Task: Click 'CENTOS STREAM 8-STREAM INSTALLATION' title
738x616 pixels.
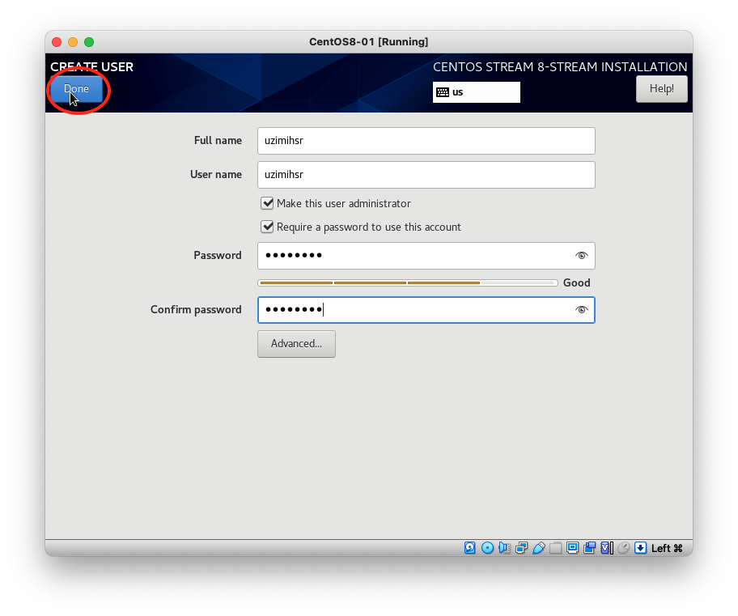Action: point(560,67)
